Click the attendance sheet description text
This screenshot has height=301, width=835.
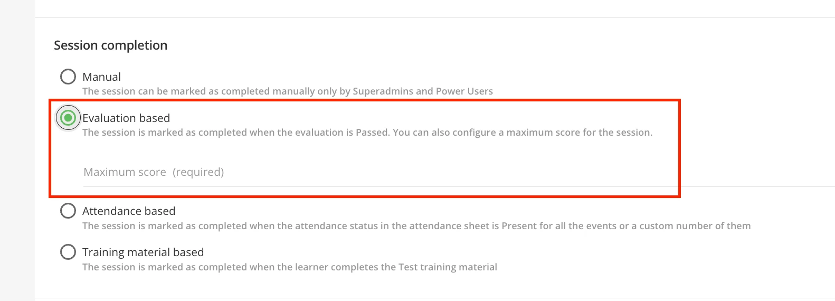(x=416, y=226)
